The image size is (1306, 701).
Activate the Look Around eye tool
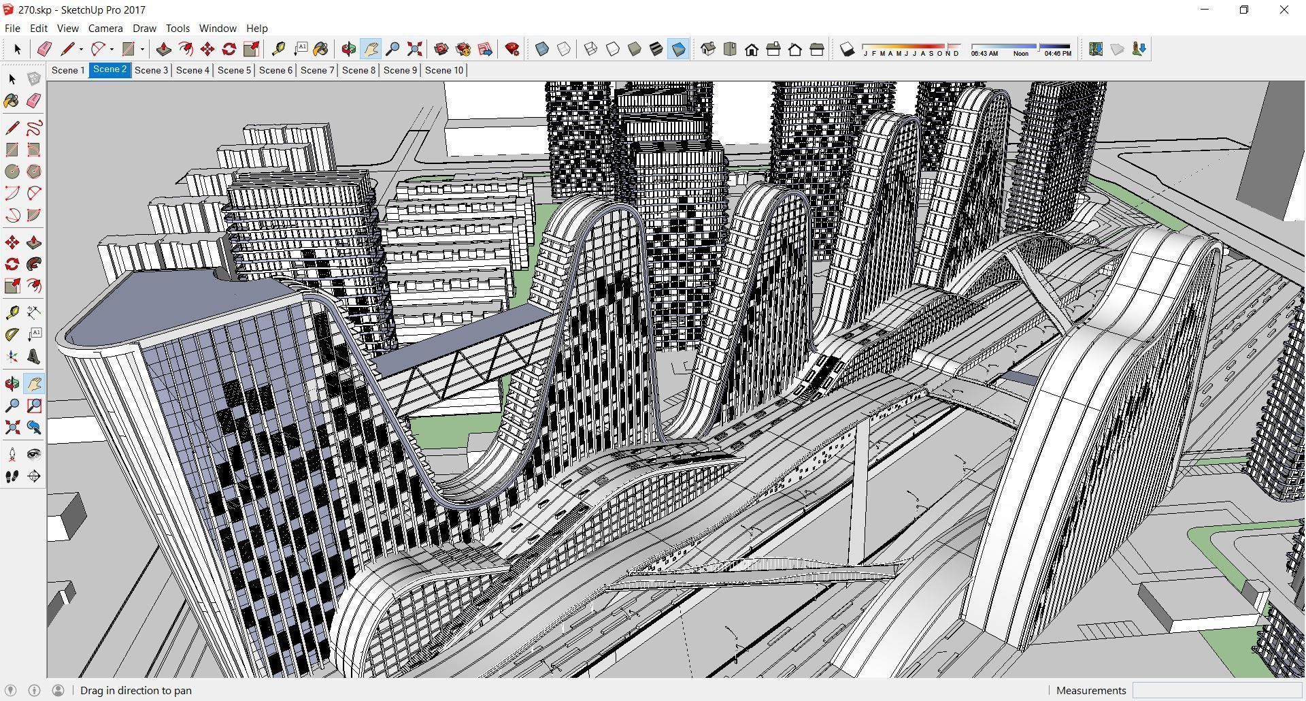pyautogui.click(x=34, y=455)
